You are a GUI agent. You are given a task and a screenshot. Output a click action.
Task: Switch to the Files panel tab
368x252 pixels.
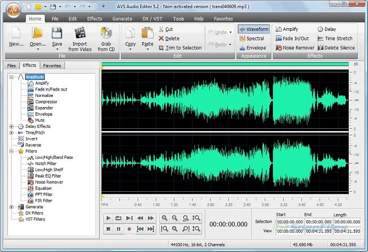(x=12, y=66)
